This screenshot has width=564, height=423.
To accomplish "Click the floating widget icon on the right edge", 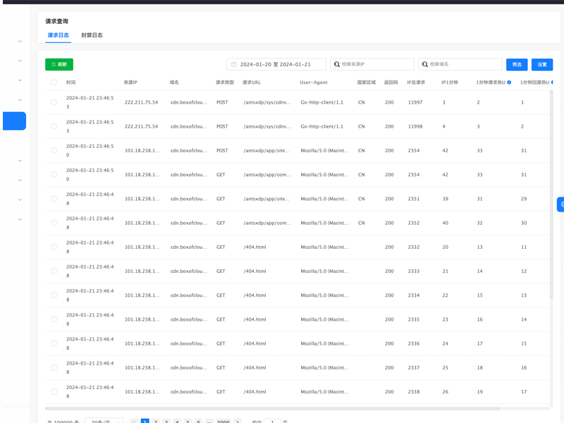I will click(560, 204).
